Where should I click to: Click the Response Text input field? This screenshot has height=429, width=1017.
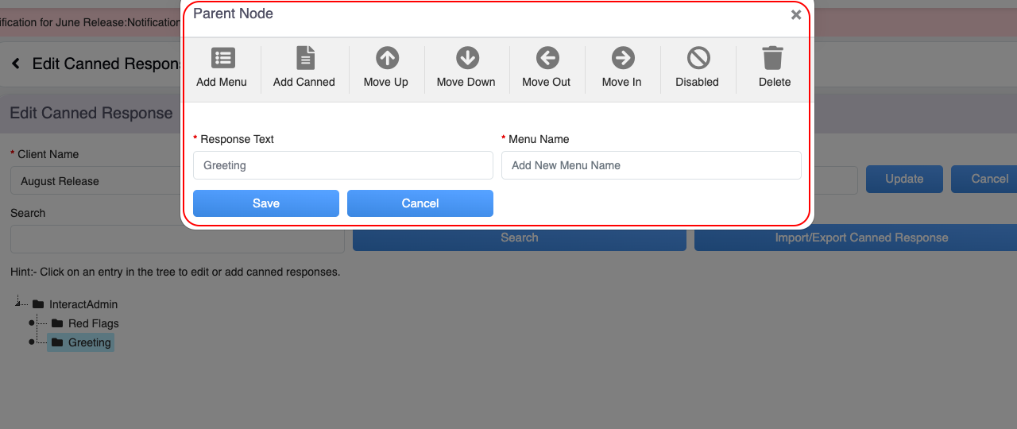pyautogui.click(x=342, y=165)
